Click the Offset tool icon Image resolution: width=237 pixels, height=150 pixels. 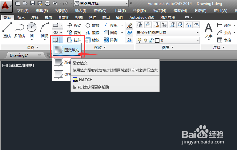coord(129,40)
